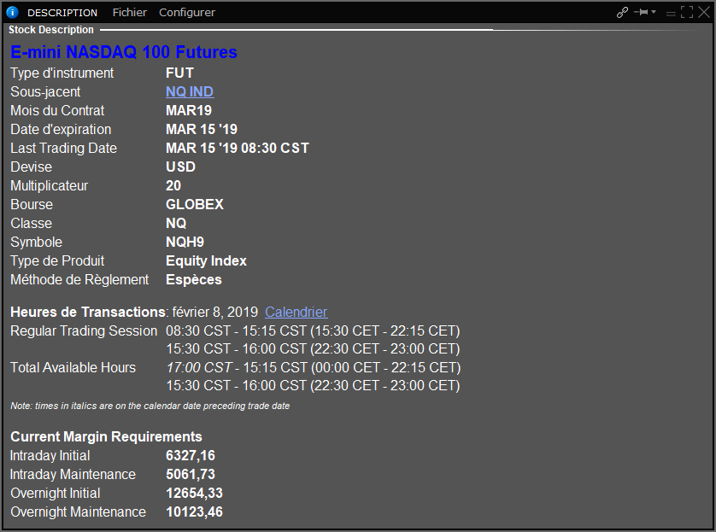Select the GLOBEX exchange value
This screenshot has width=716, height=532.
[x=195, y=204]
